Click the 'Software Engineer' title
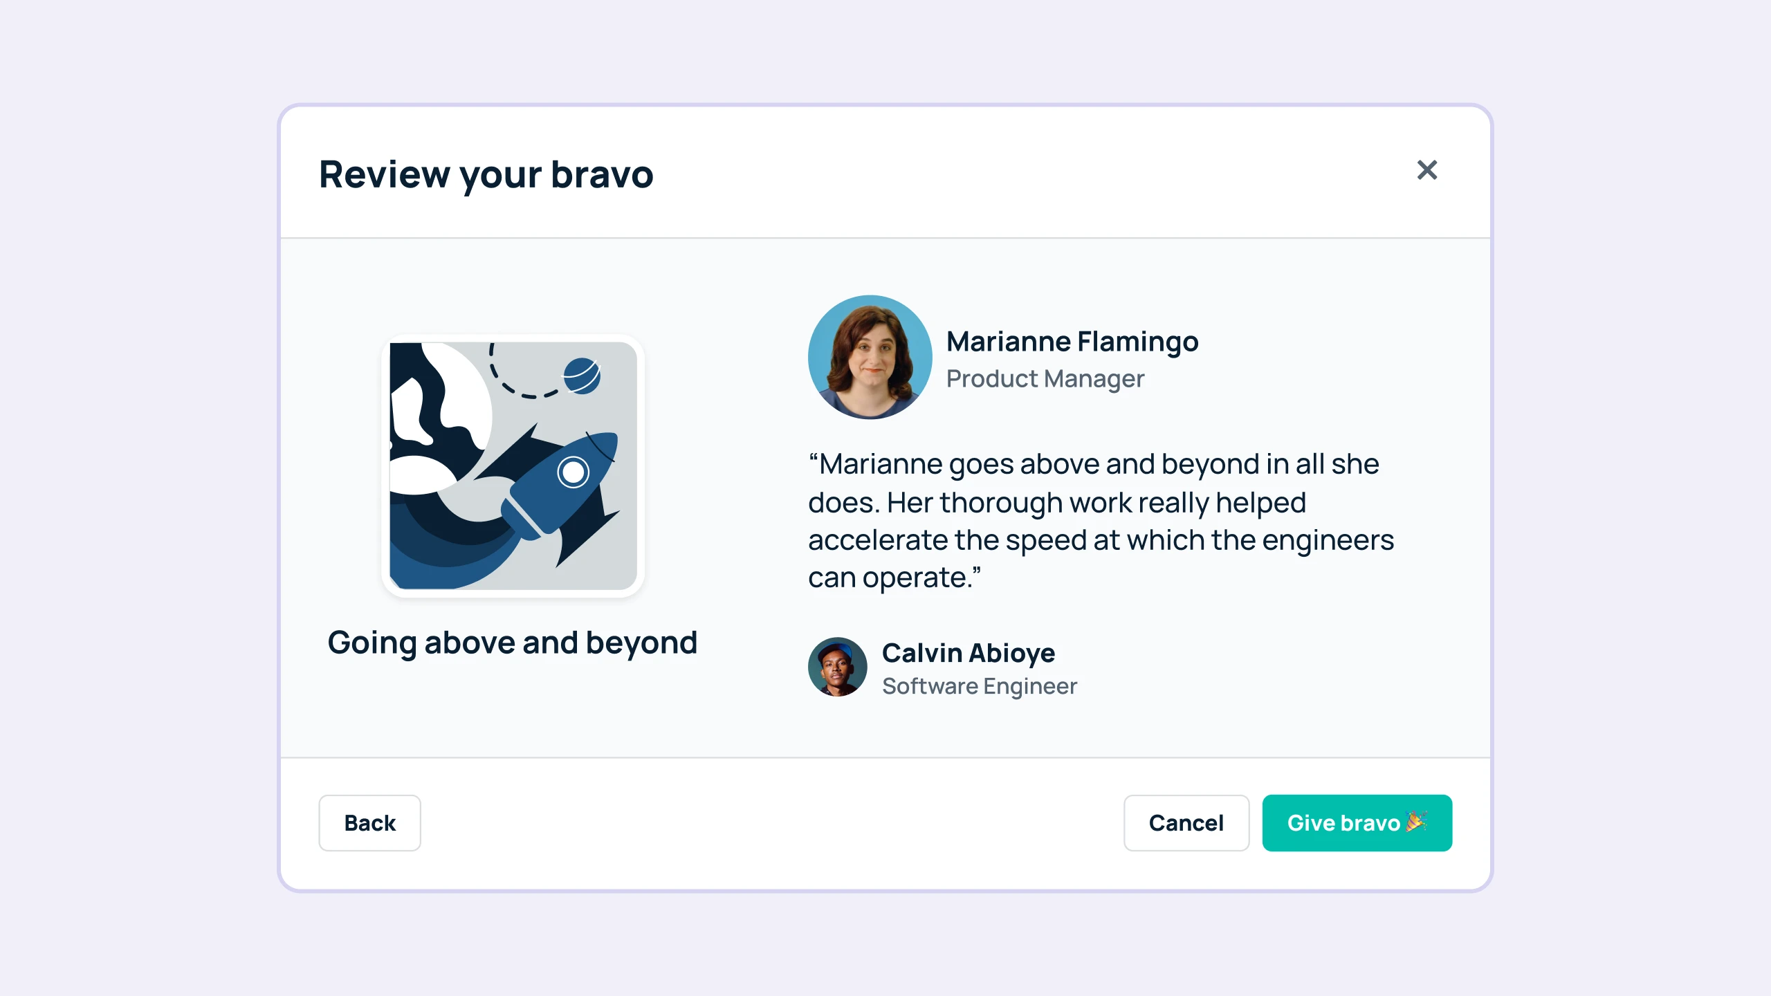The width and height of the screenshot is (1771, 996). coord(980,686)
